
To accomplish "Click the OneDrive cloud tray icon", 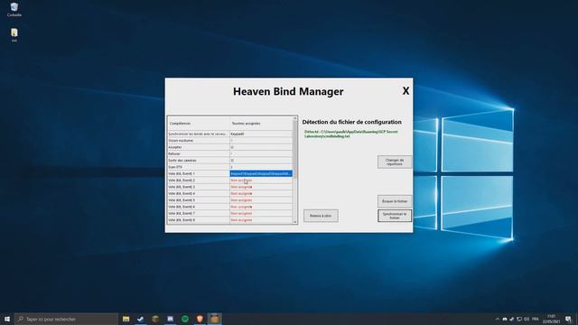I will pos(505,319).
